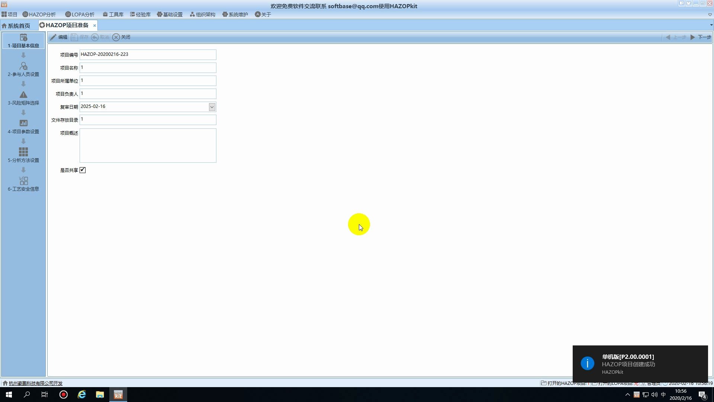Open File Explorer from taskbar
The width and height of the screenshot is (714, 402).
click(100, 395)
